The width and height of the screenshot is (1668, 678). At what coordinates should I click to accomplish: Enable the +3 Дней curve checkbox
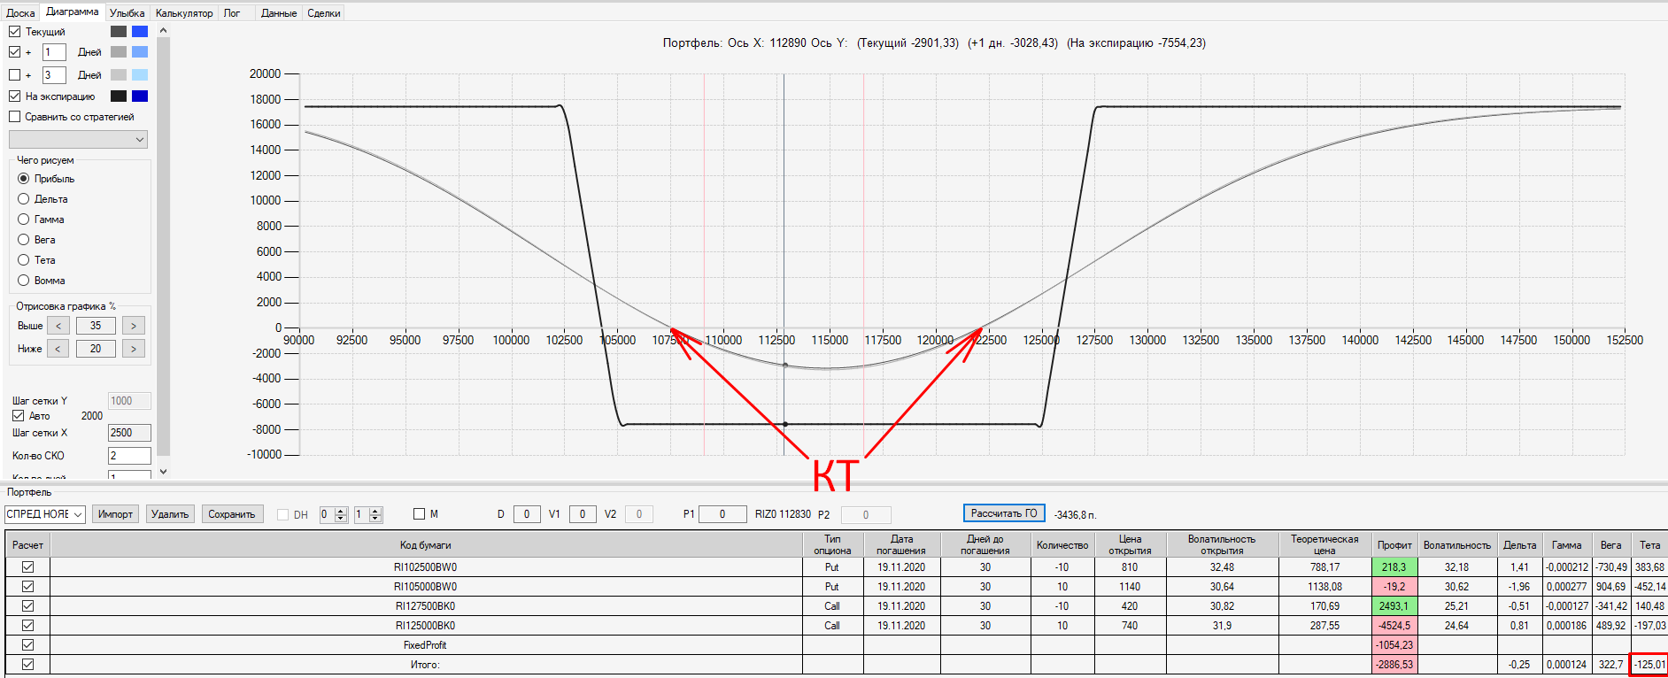pyautogui.click(x=15, y=75)
